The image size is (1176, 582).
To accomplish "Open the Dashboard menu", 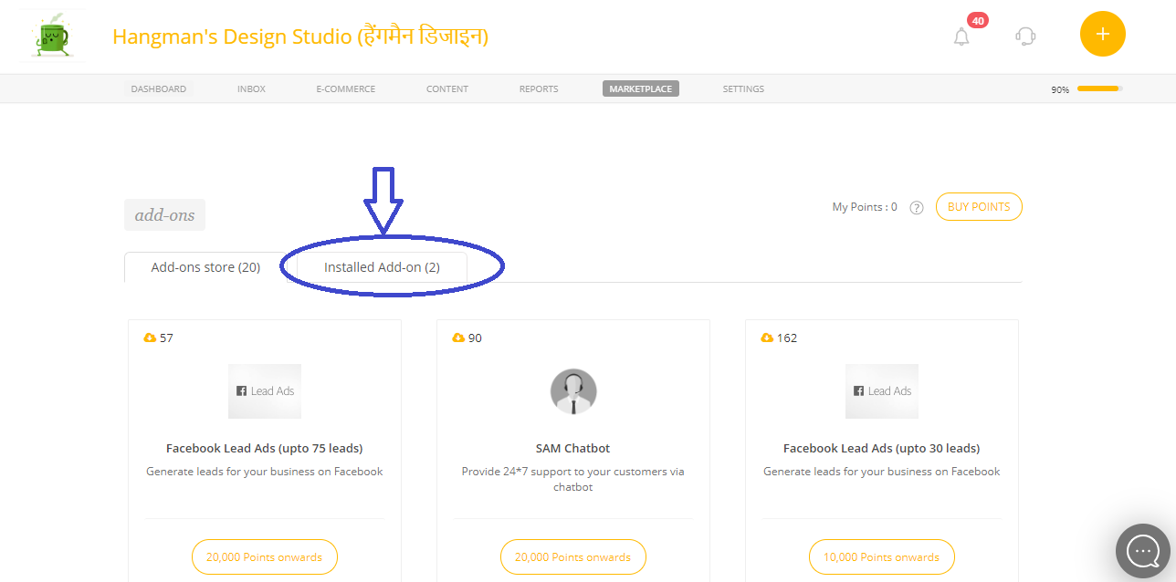I will (x=158, y=88).
